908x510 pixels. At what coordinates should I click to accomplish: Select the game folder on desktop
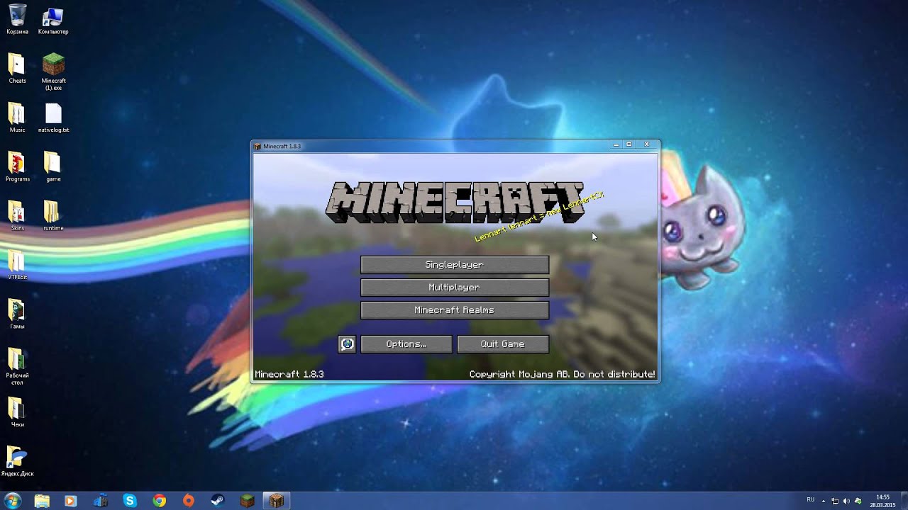coord(53,166)
